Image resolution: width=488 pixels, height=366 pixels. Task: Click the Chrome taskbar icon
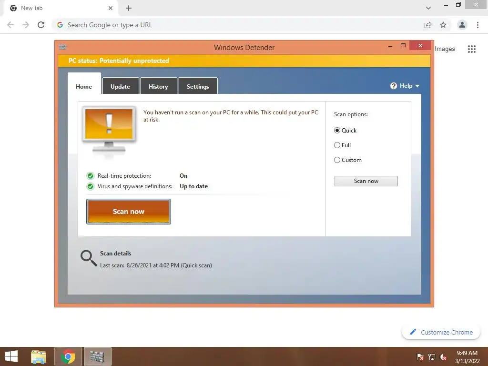68,356
